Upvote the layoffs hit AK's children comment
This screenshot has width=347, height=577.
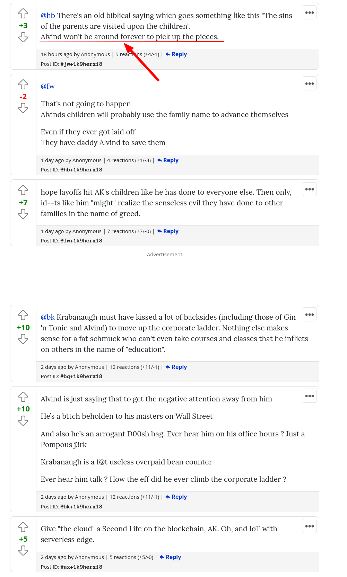click(x=23, y=190)
